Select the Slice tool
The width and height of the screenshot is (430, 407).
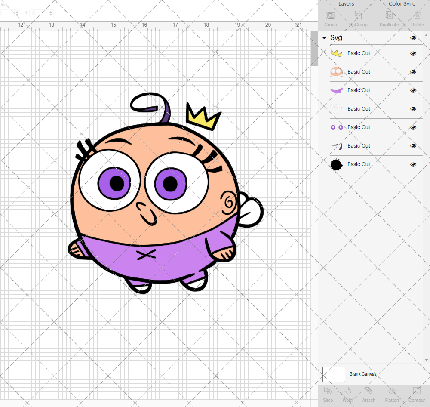328,390
